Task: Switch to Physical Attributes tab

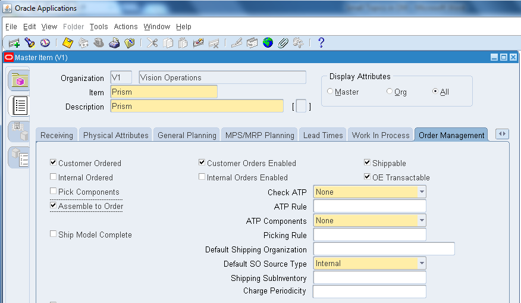Action: point(115,135)
